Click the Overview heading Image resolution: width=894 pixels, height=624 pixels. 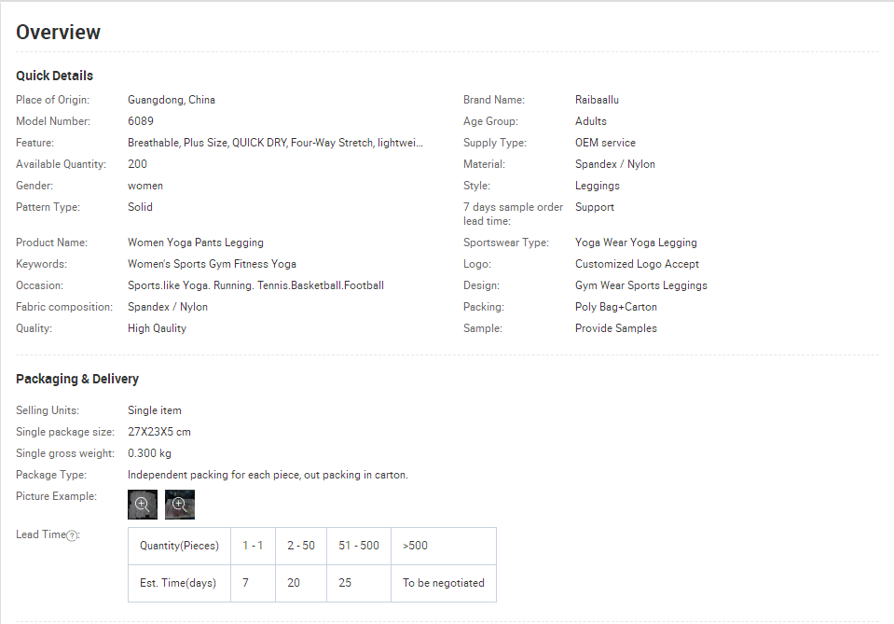(x=58, y=32)
